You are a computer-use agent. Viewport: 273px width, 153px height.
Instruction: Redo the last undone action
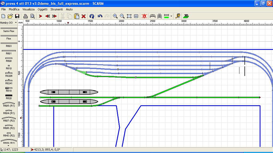(x=107, y=16)
